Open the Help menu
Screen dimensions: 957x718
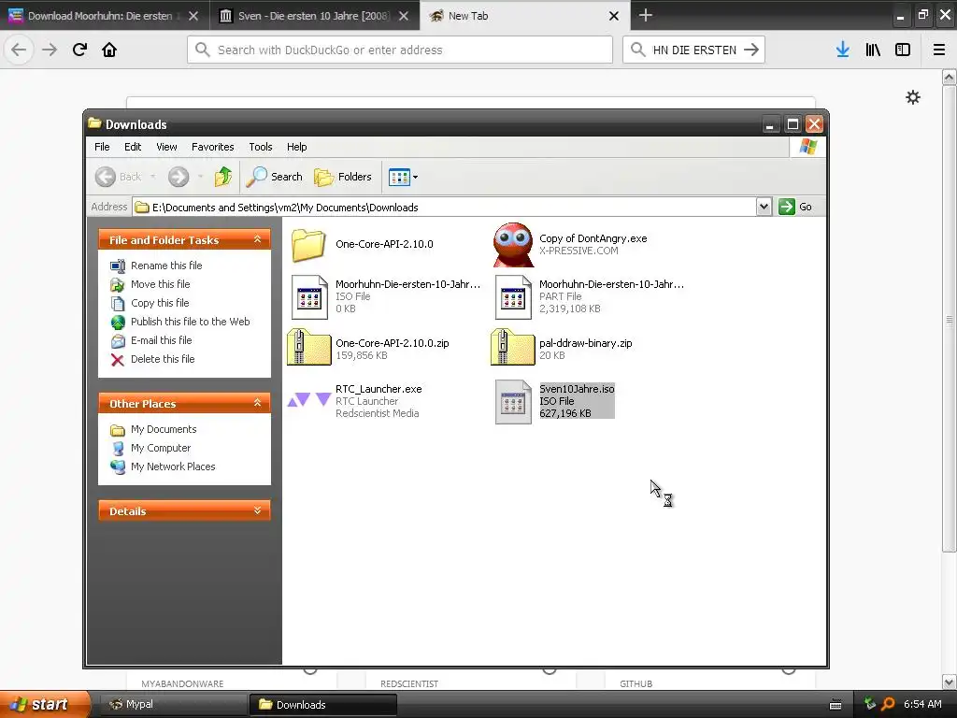[296, 147]
